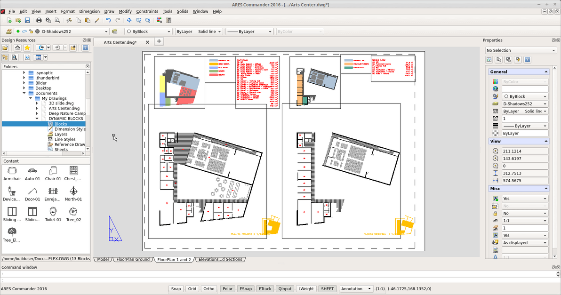The image size is (561, 295).
Task: Open Print from the toolbar icon
Action: [39, 20]
